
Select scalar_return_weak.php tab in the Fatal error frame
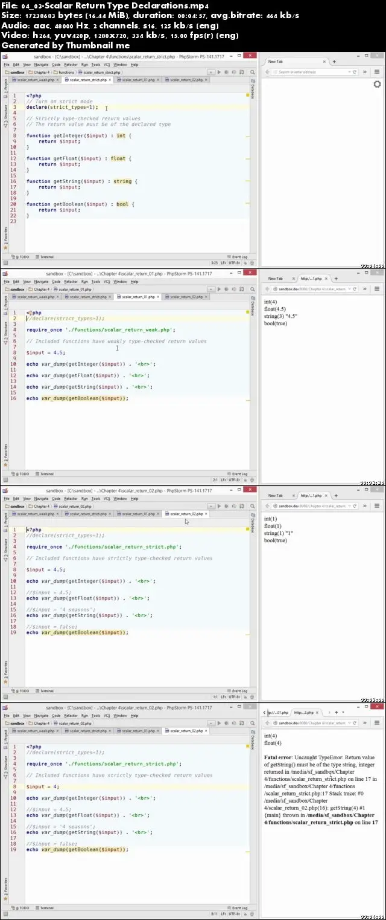(35, 731)
